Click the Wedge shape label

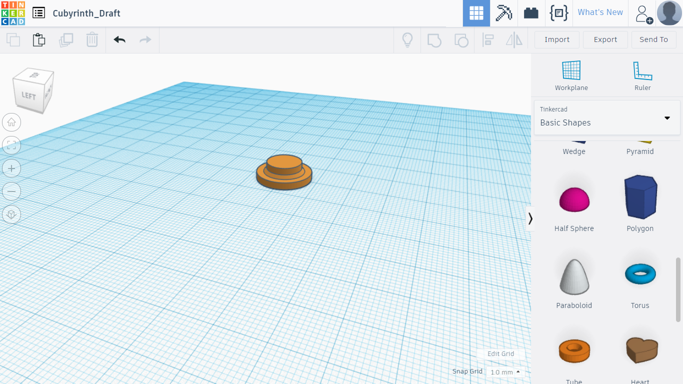point(574,151)
